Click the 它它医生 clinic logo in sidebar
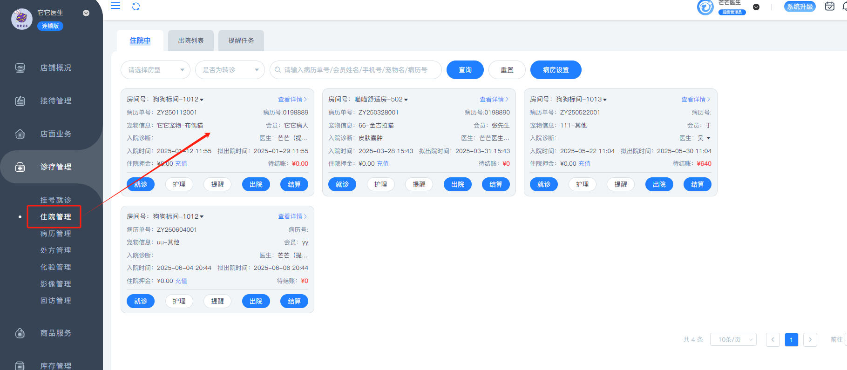The image size is (847, 370). tap(21, 19)
